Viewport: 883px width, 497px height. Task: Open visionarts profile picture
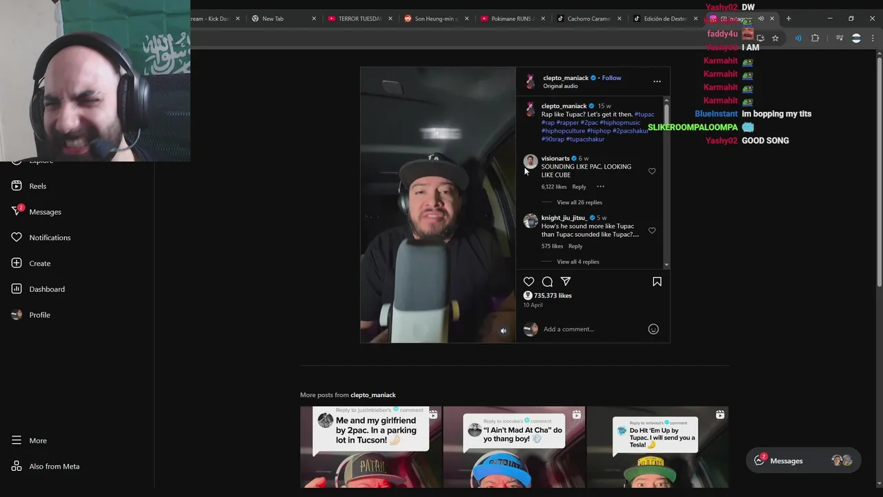[x=530, y=162]
